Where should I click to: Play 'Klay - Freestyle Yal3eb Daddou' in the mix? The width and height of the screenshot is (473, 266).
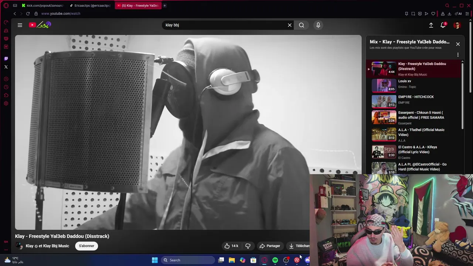pos(414,69)
